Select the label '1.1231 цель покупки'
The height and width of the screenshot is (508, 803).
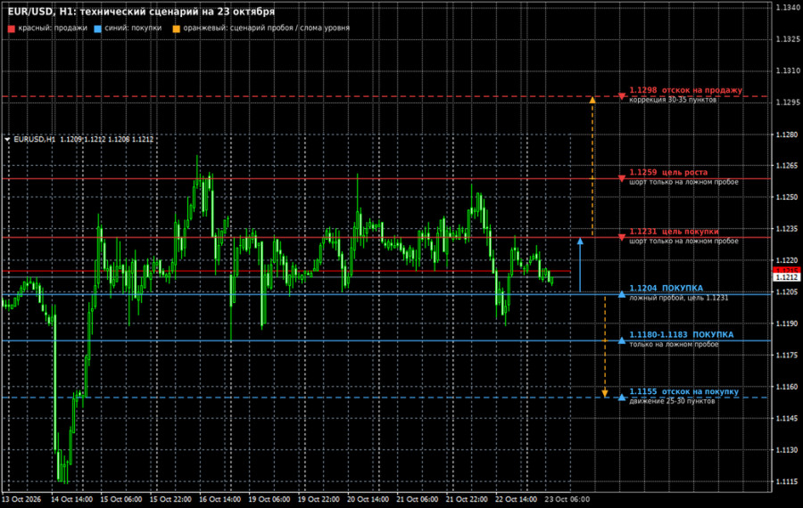coord(674,231)
